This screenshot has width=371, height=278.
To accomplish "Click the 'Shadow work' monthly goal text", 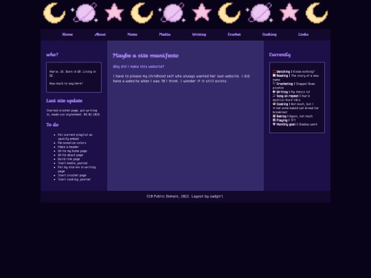I will 308,124.
